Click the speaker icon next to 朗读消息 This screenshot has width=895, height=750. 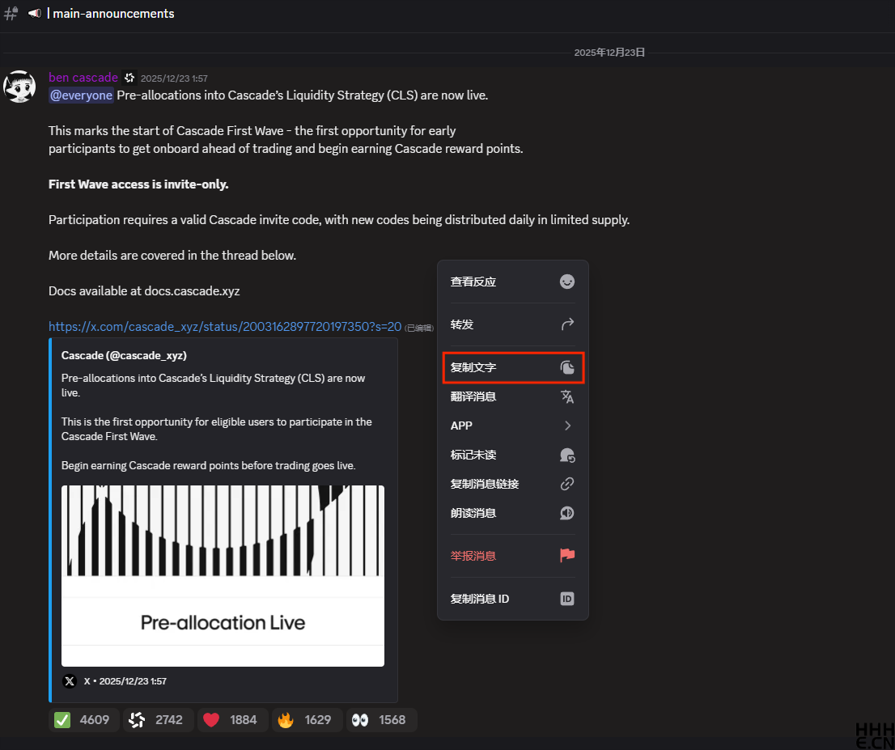pos(567,512)
